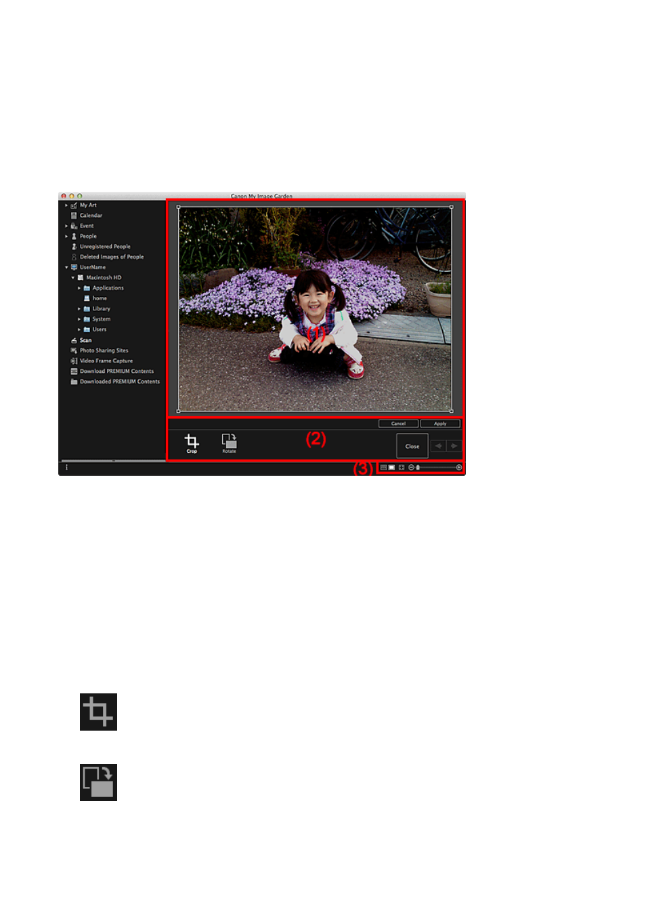Select Deleted Images of People label

click(112, 257)
